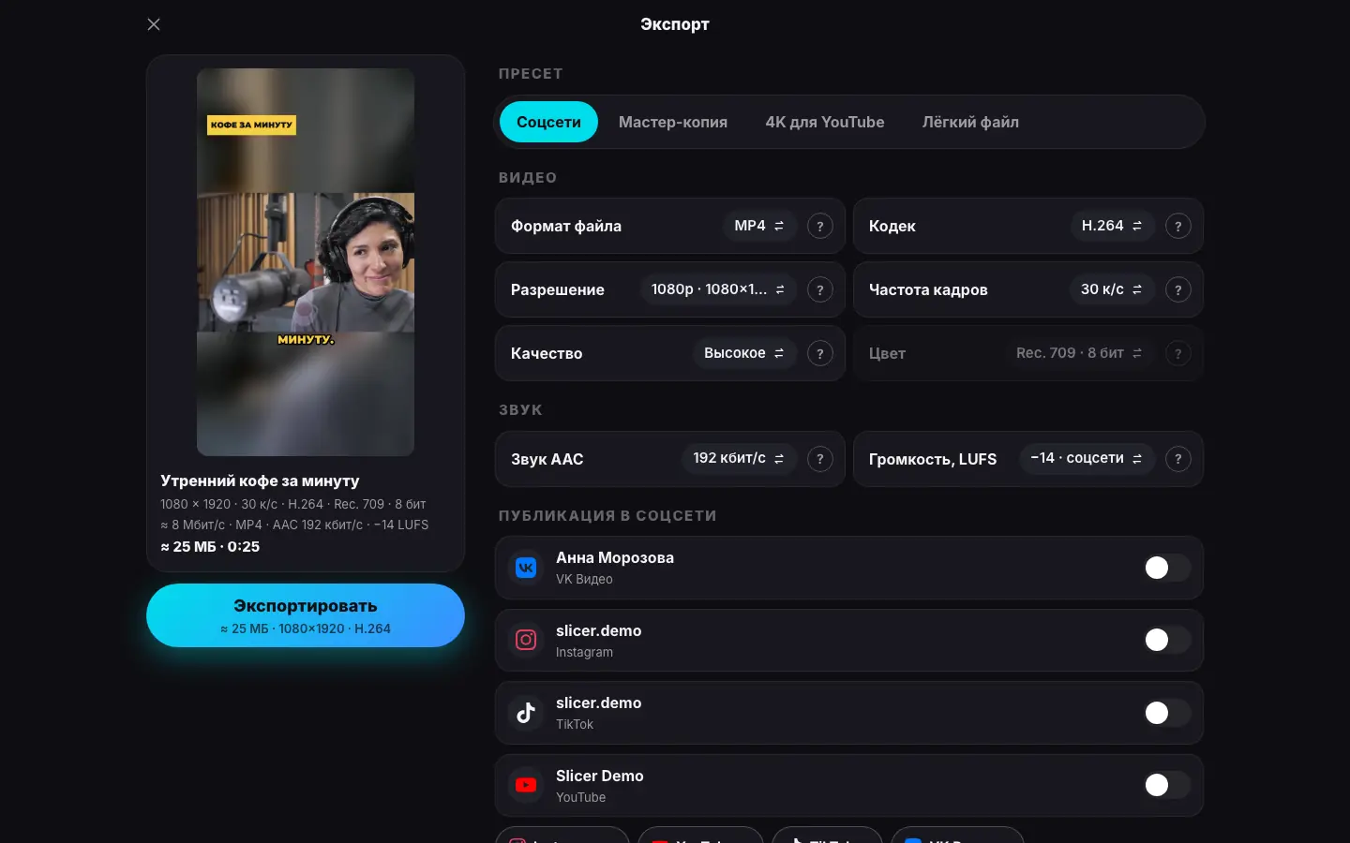Enable publishing to VK Видео for Анна Морозова

tap(1166, 568)
